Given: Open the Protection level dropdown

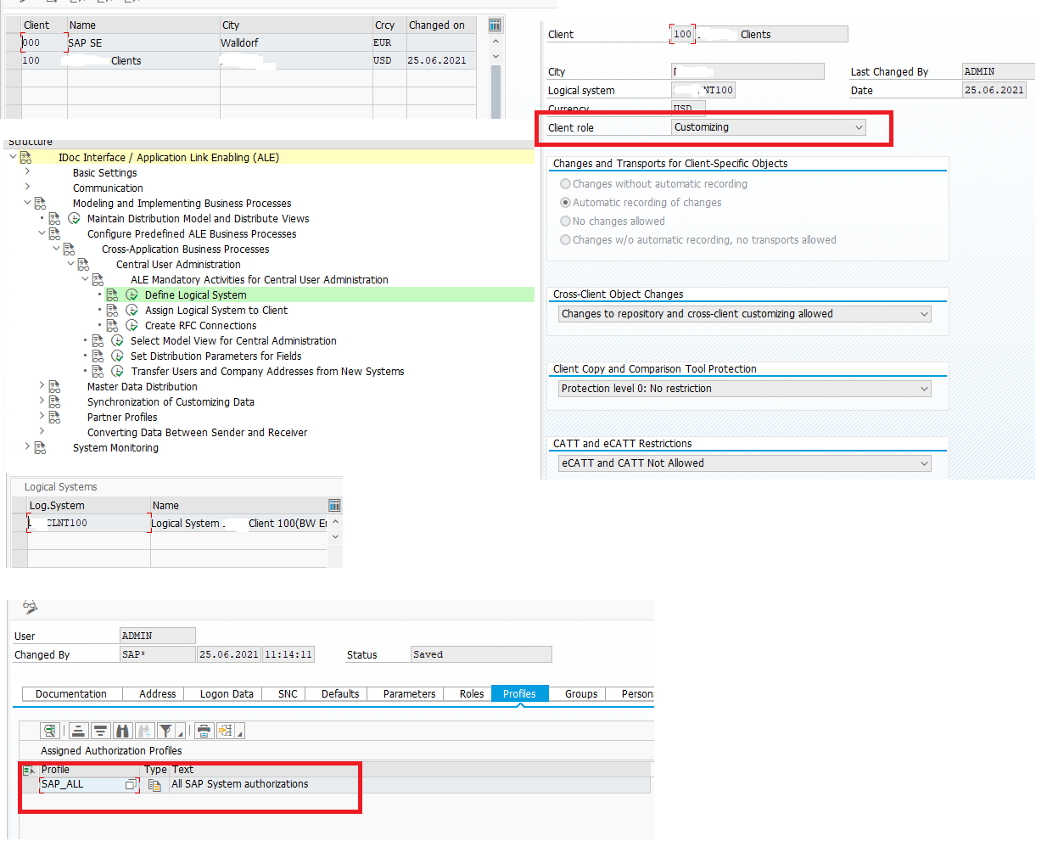Looking at the screenshot, I should (924, 389).
